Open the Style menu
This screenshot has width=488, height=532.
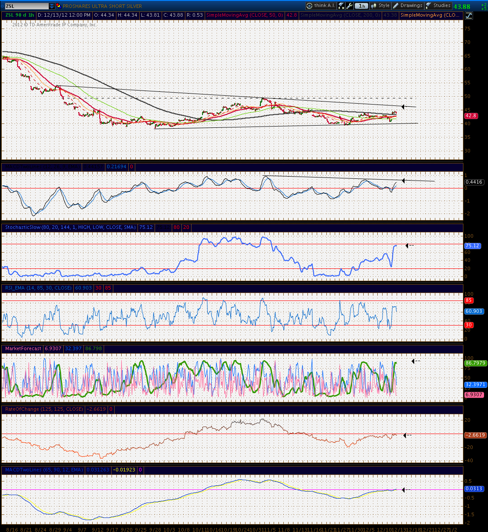380,6
